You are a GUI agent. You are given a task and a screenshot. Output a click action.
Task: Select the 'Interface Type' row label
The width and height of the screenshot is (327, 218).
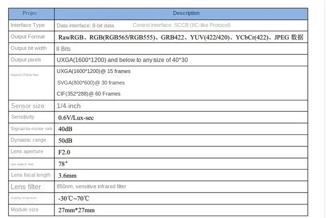coord(27,25)
